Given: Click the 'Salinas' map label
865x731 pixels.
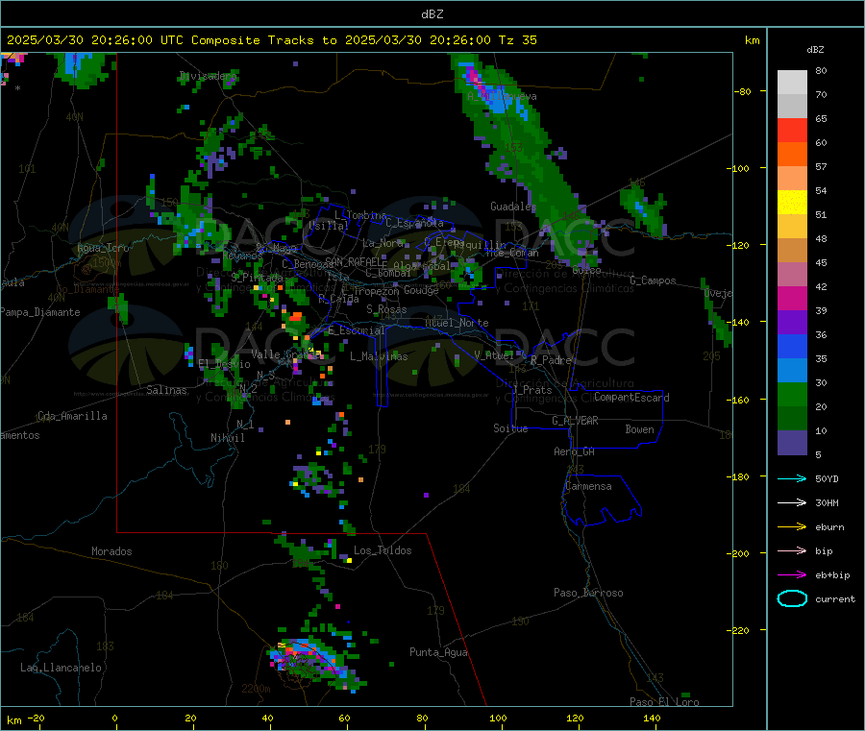Looking at the screenshot, I should (166, 390).
